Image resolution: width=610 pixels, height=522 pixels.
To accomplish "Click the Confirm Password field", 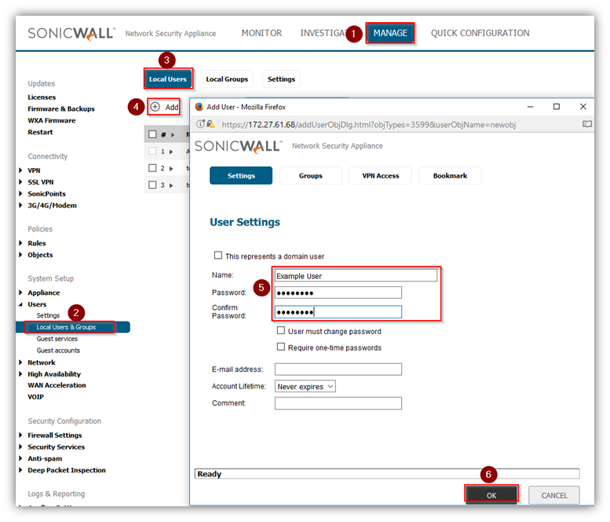I will (338, 311).
